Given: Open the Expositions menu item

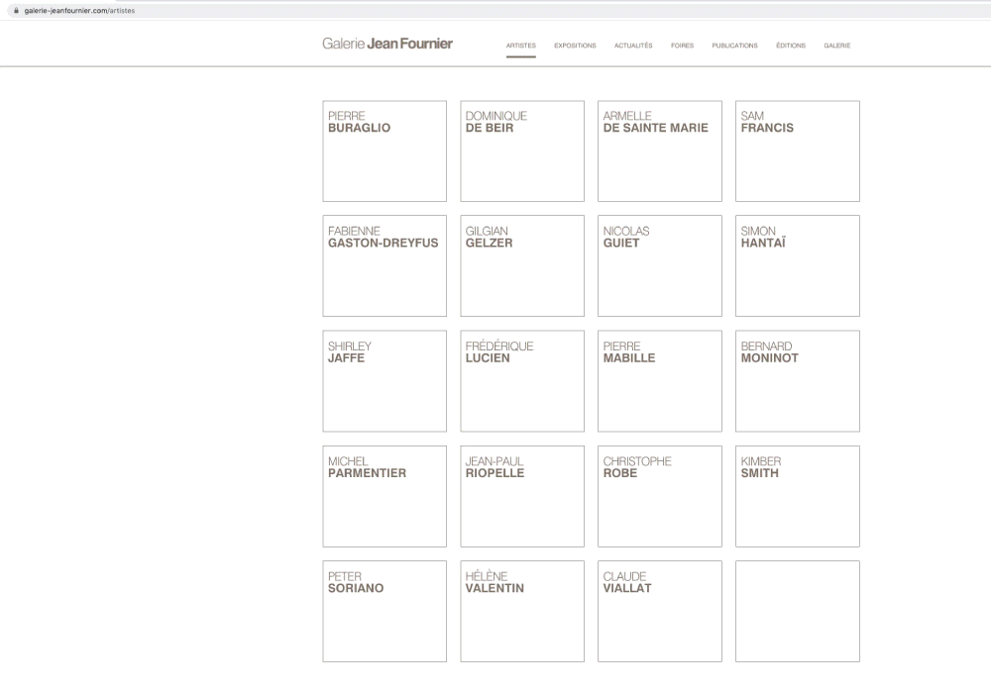Looking at the screenshot, I should point(575,46).
